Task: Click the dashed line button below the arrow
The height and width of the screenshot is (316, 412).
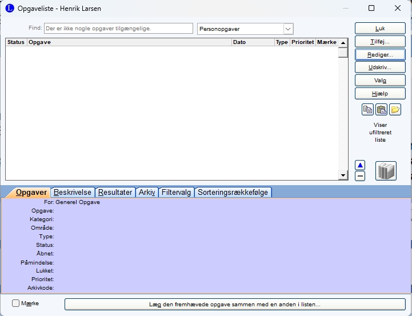Action: [x=360, y=176]
